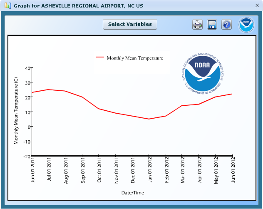Click the 20 value on the temperature axis
This screenshot has width=263, height=209.
coord(28,97)
